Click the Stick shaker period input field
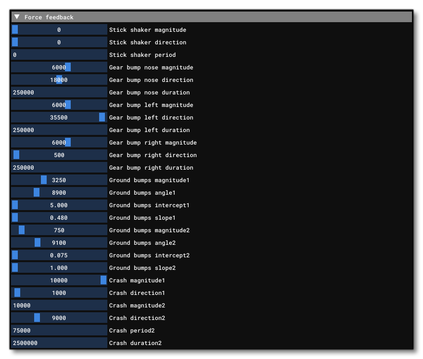Screen dimensions: 423x359 point(59,55)
